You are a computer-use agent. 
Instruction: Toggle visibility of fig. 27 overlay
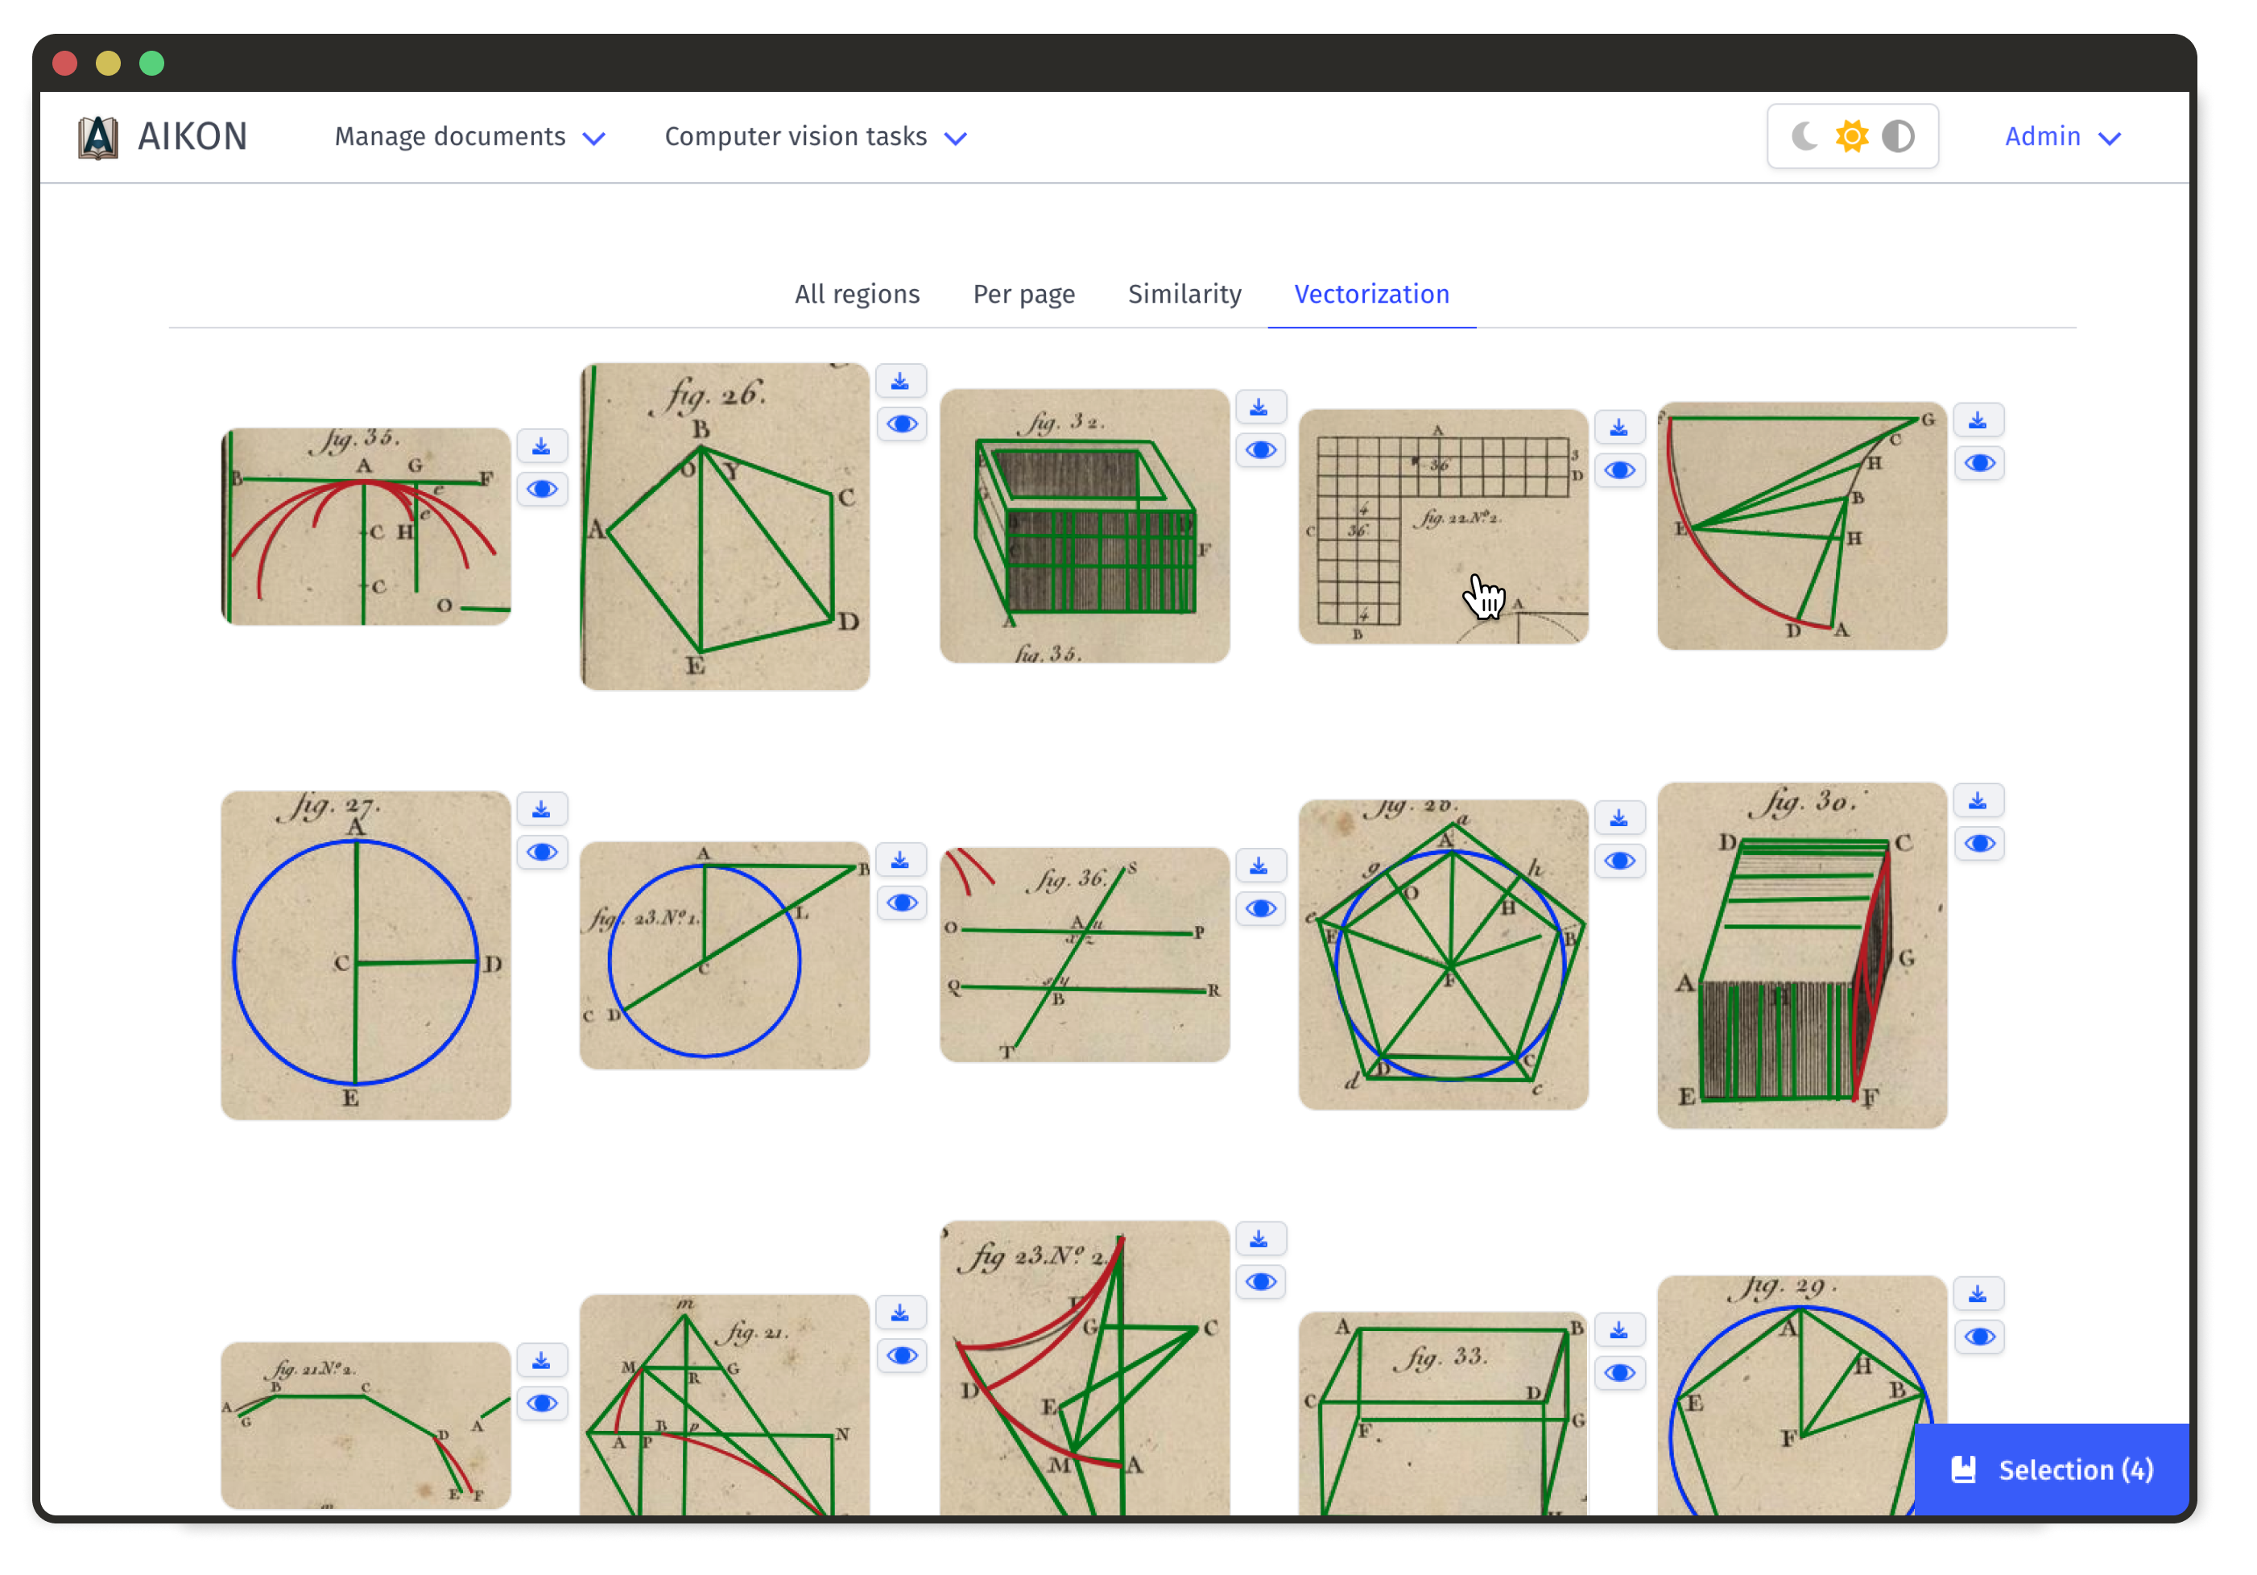coord(542,853)
